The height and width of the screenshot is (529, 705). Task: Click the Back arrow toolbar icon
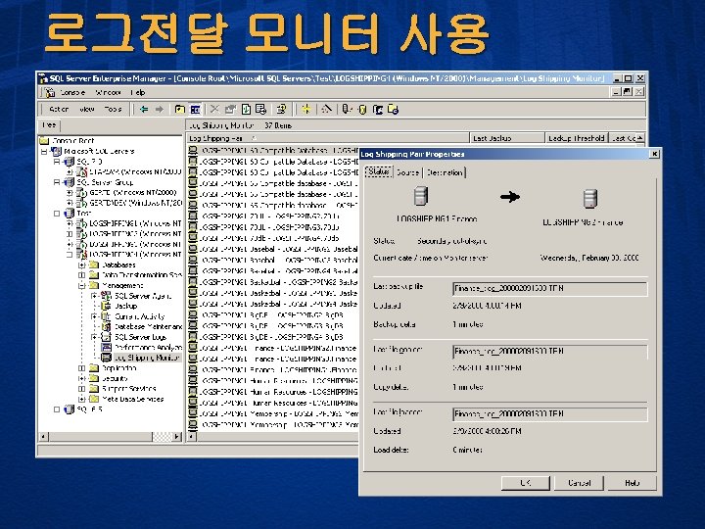[144, 109]
